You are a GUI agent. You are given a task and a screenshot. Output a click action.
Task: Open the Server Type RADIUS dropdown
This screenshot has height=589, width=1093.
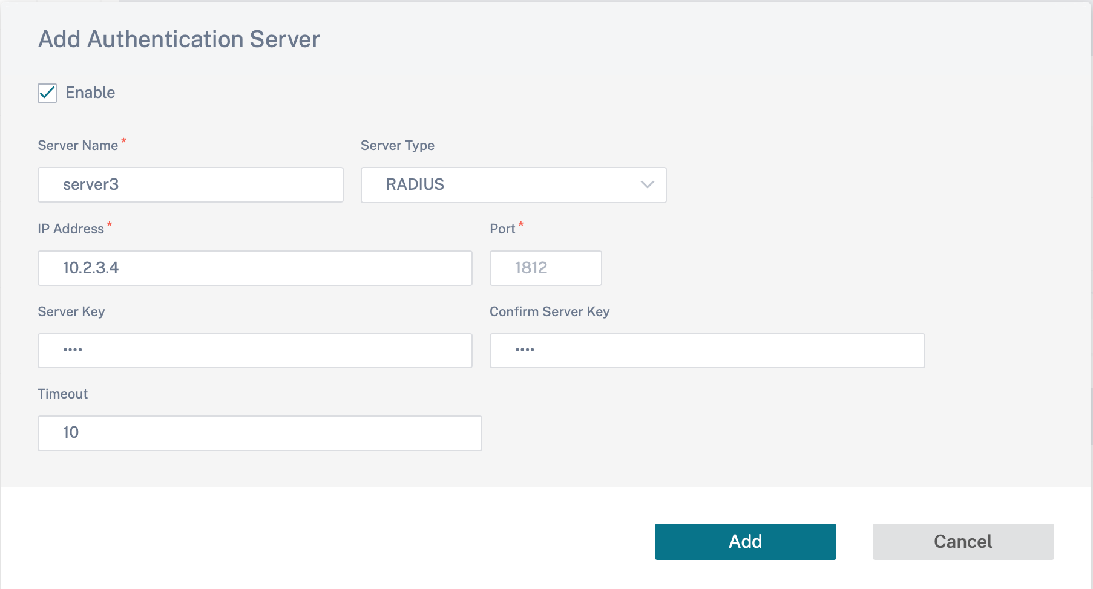click(x=513, y=185)
